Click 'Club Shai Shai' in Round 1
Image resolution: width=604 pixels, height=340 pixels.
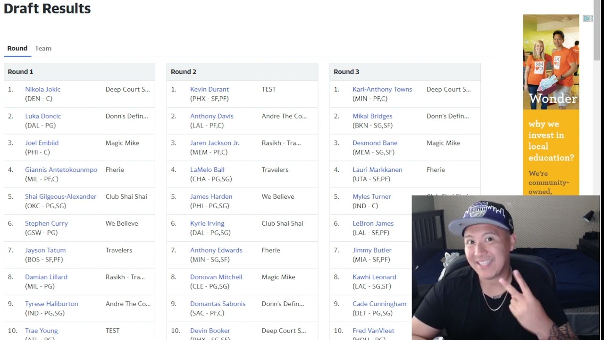tap(126, 197)
